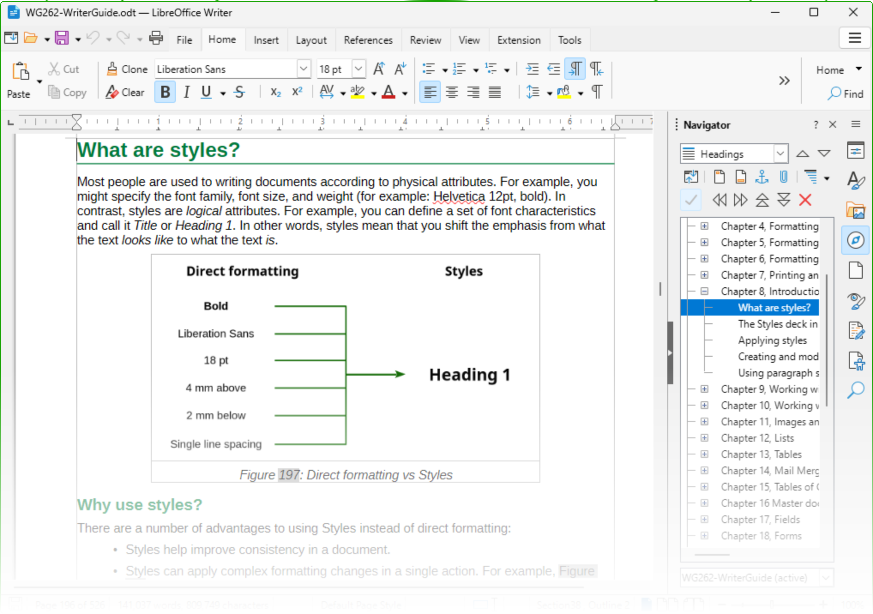The height and width of the screenshot is (614, 873).
Task: Collapse Chapter 8 in the Navigator tree
Action: click(704, 291)
